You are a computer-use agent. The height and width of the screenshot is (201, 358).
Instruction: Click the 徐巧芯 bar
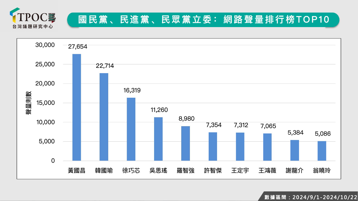pyautogui.click(x=131, y=129)
